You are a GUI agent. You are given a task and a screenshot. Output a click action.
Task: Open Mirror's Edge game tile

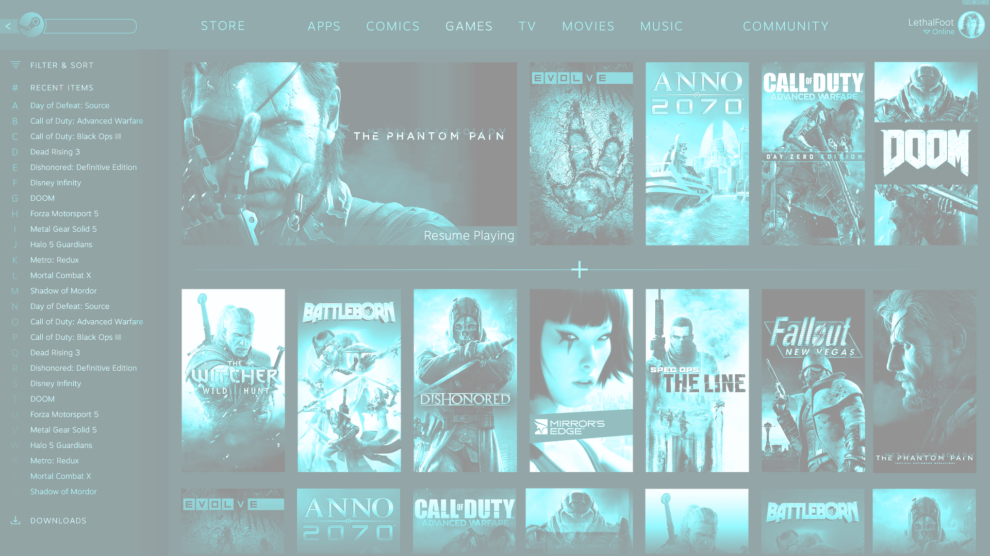point(581,380)
